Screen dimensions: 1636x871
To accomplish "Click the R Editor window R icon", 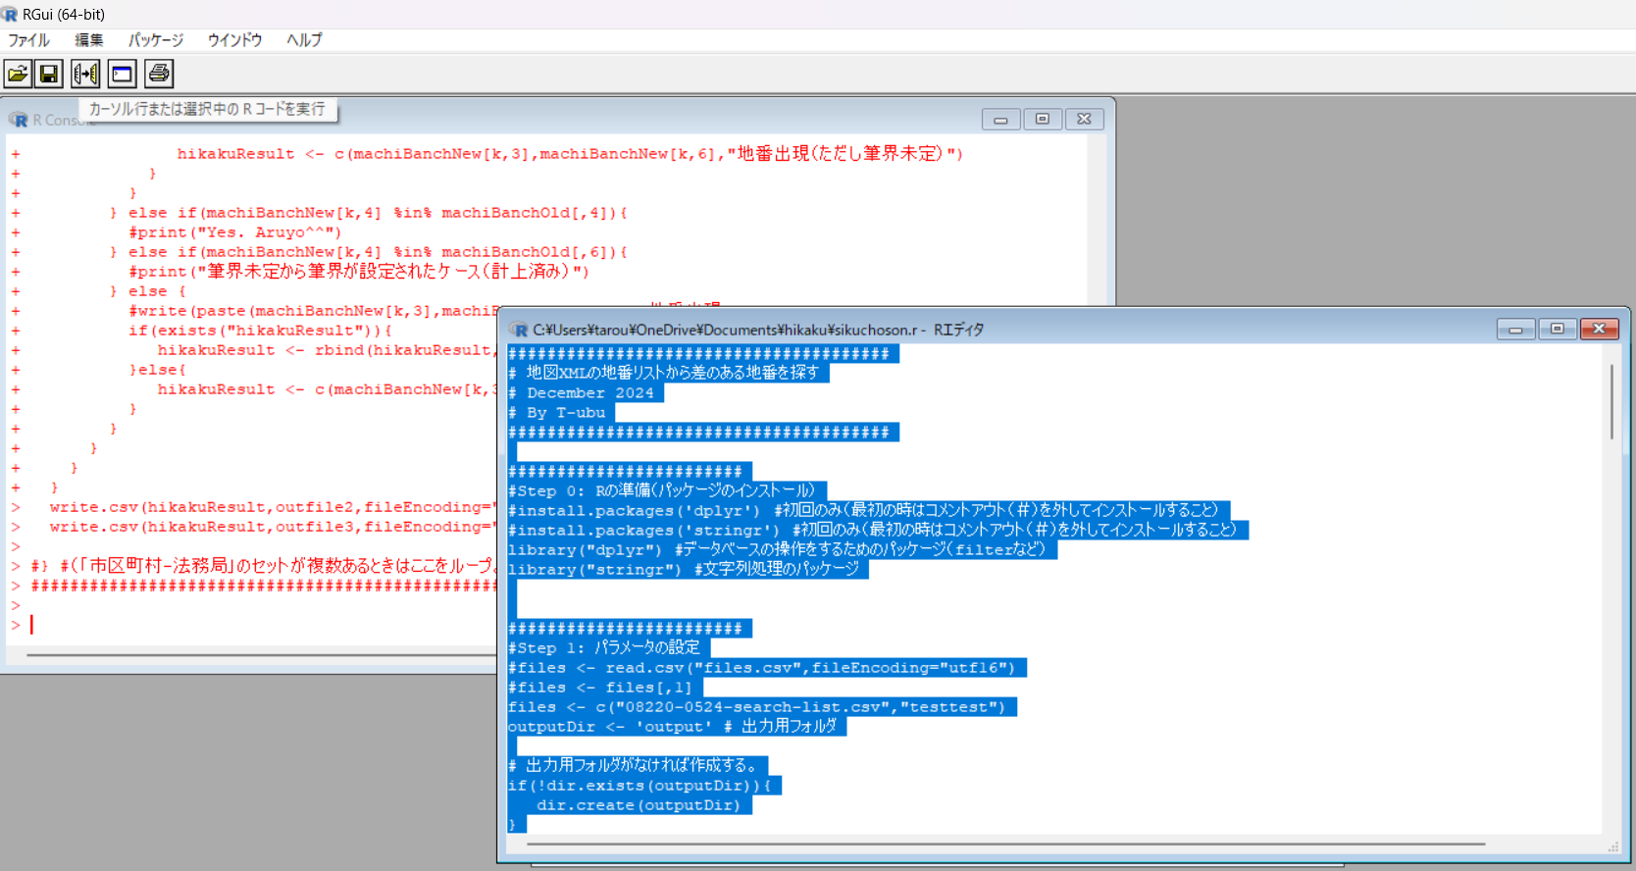I will pyautogui.click(x=520, y=330).
